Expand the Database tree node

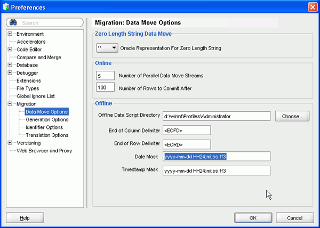click(10, 65)
